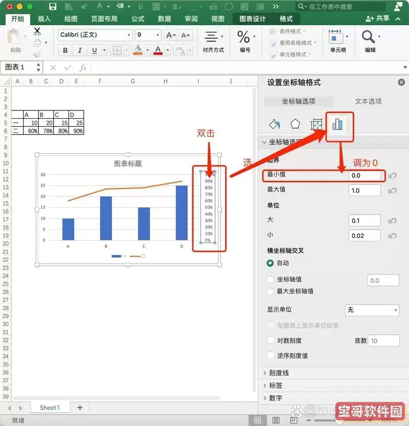Screen dimensions: 409x426
Task: Open the 页面布局 ribbon tab
Action: (104, 19)
